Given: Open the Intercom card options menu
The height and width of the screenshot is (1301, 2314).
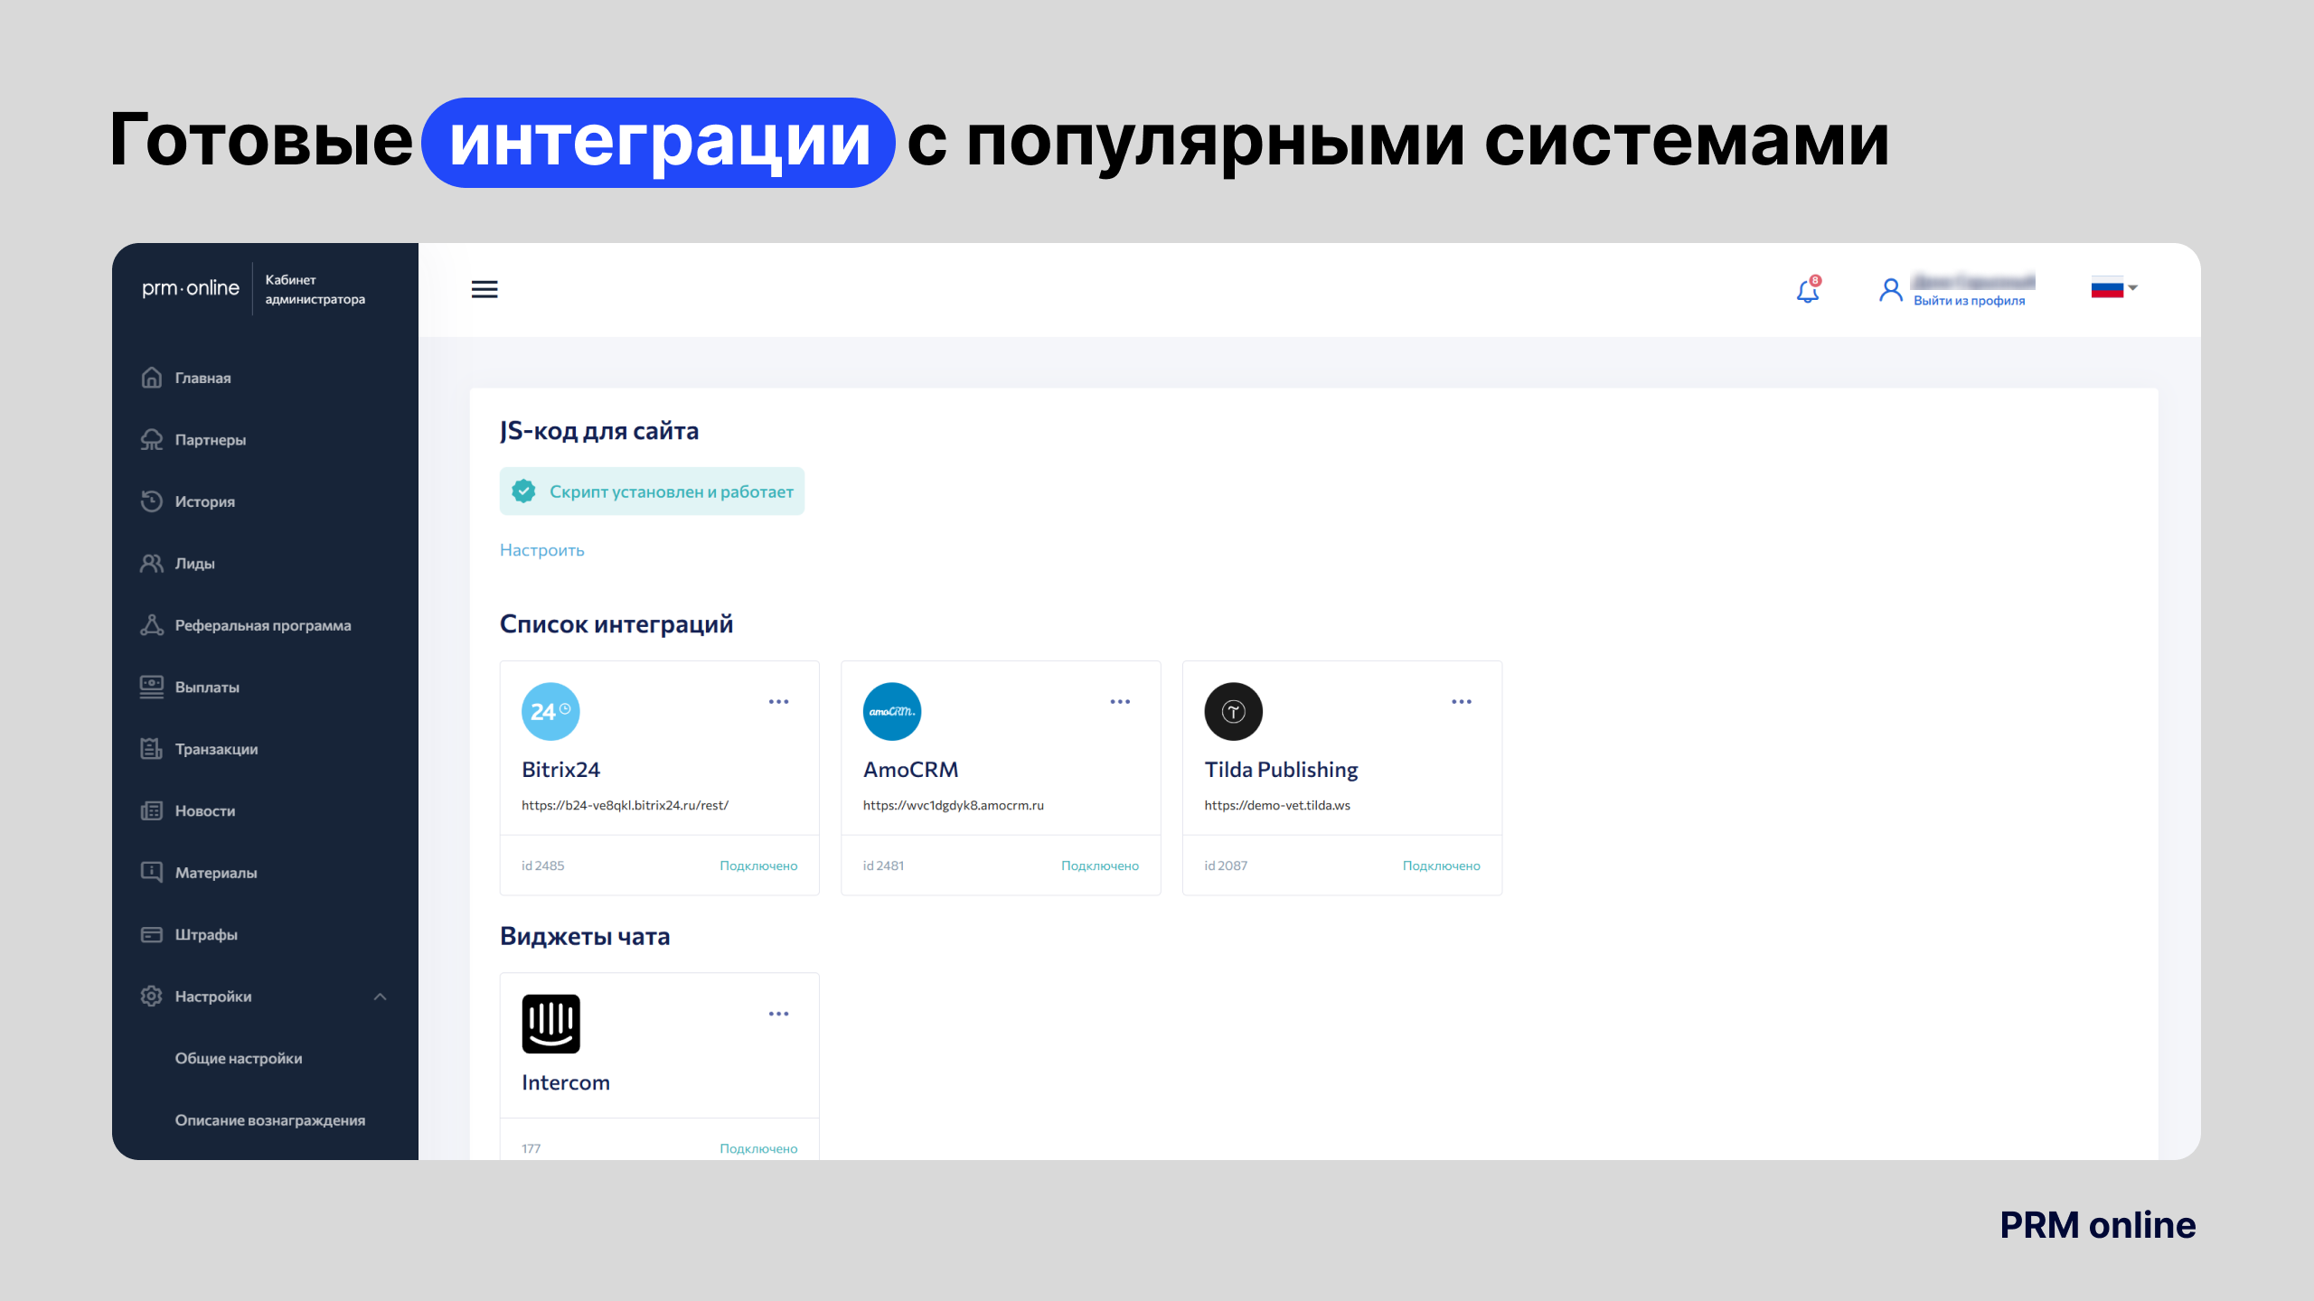Looking at the screenshot, I should pyautogui.click(x=779, y=1014).
